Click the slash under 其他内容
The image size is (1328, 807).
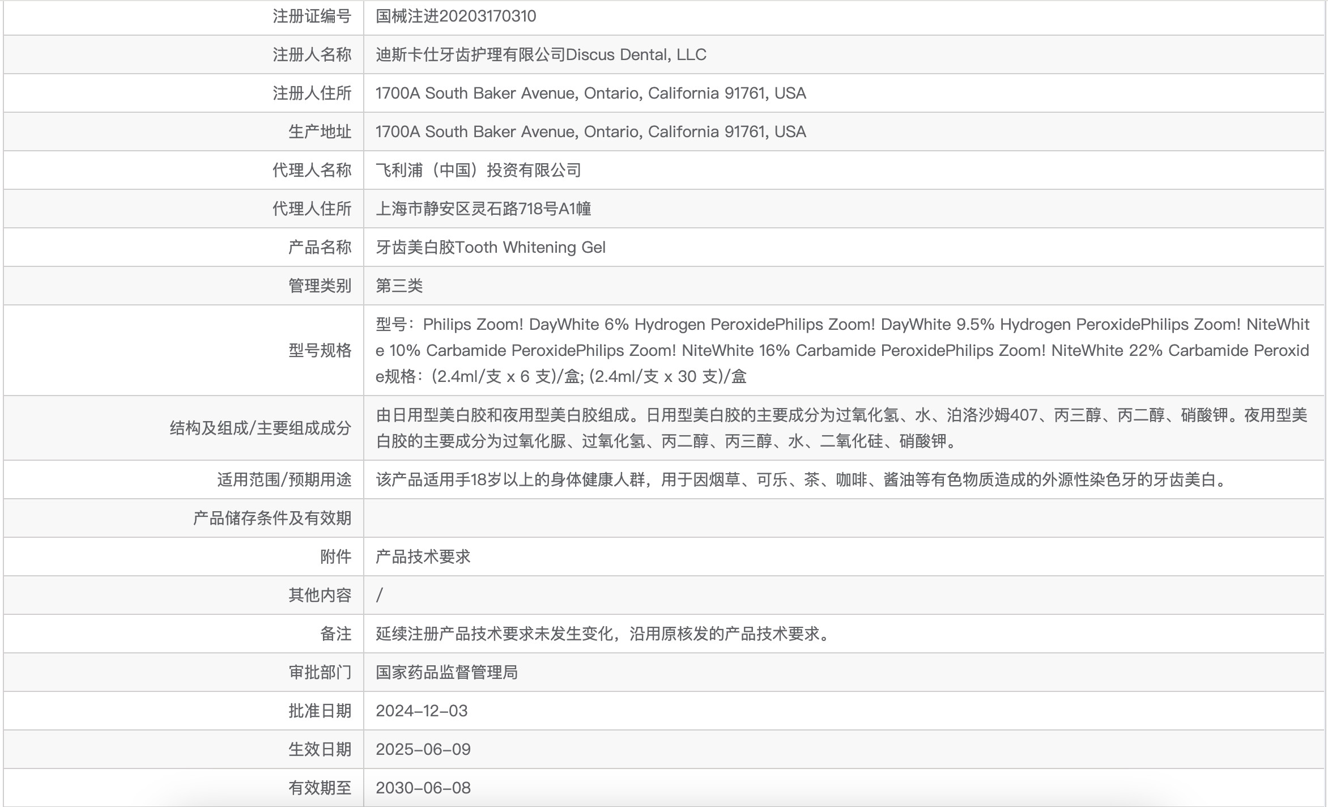point(380,595)
